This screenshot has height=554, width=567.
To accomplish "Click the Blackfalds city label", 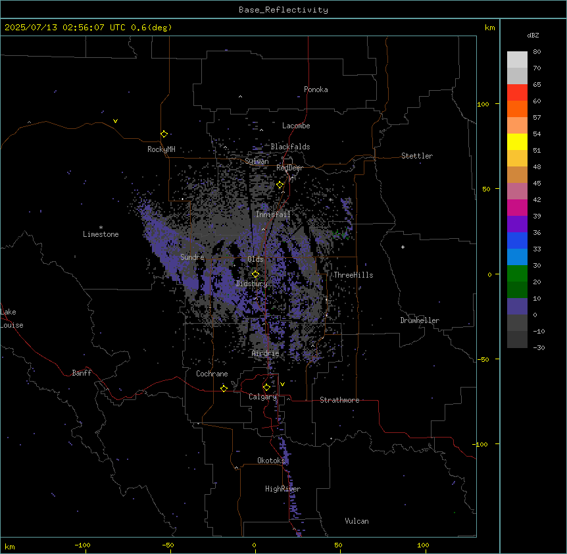I will (x=290, y=147).
